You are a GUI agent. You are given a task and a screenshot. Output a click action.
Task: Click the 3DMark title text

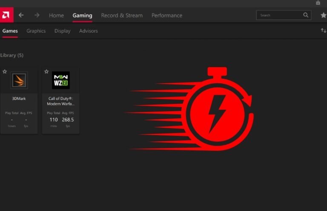coord(19,98)
